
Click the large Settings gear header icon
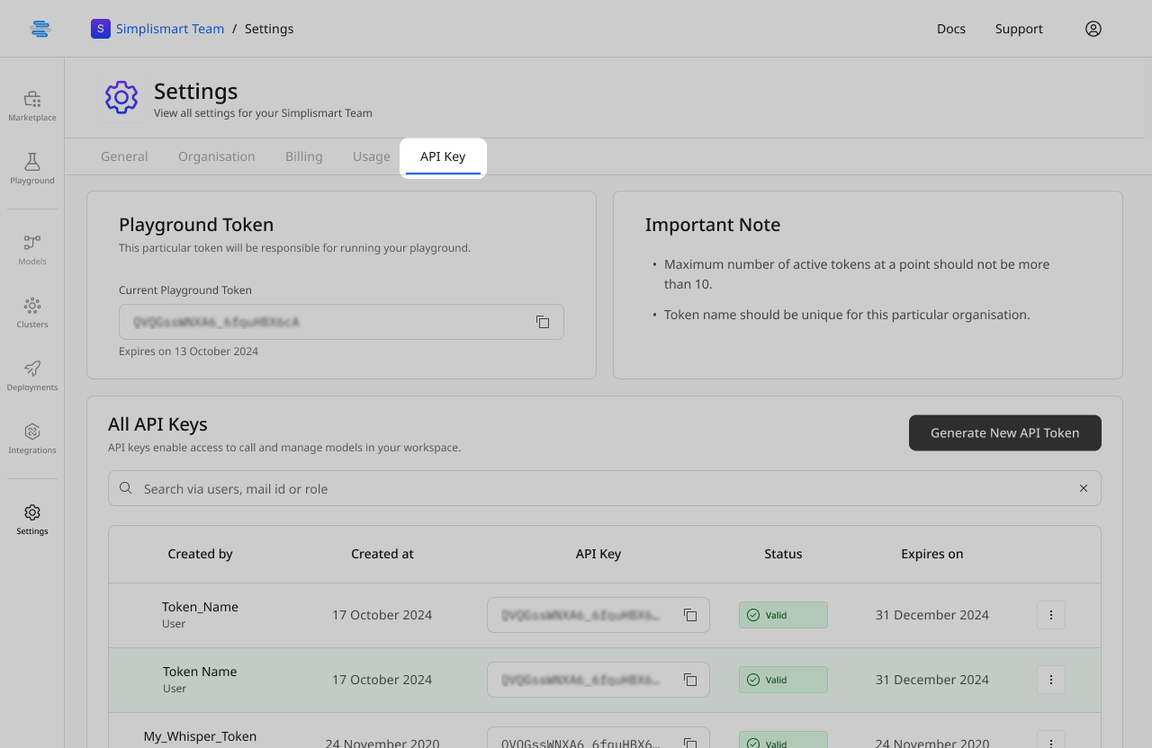[x=121, y=98]
